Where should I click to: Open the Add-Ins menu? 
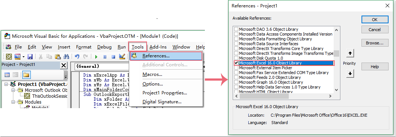(158, 47)
